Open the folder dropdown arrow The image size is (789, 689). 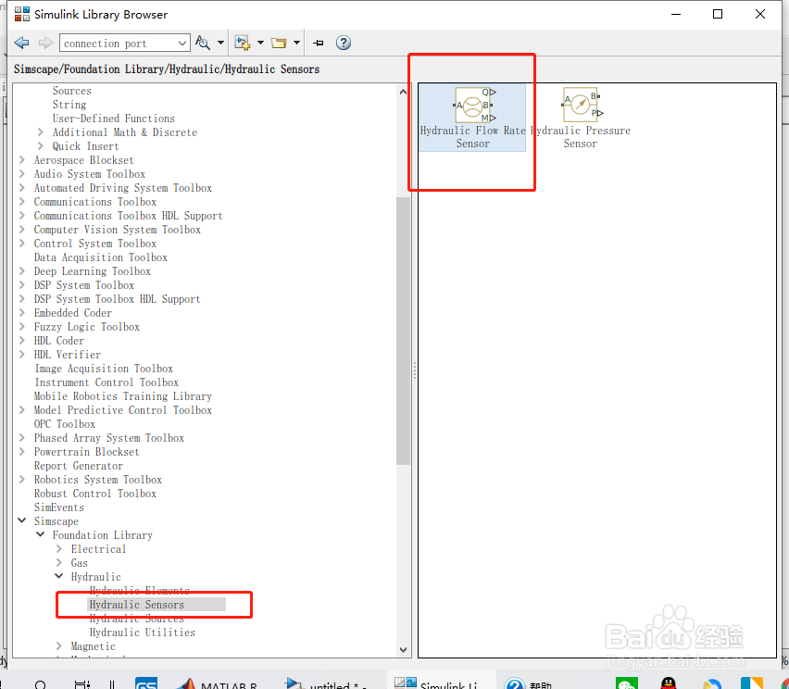pyautogui.click(x=297, y=43)
